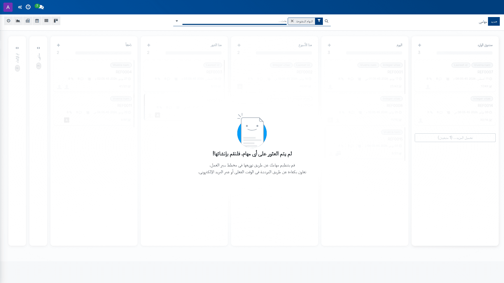Open conversations icon with the 3 badge
The width and height of the screenshot is (504, 283).
[x=40, y=7]
